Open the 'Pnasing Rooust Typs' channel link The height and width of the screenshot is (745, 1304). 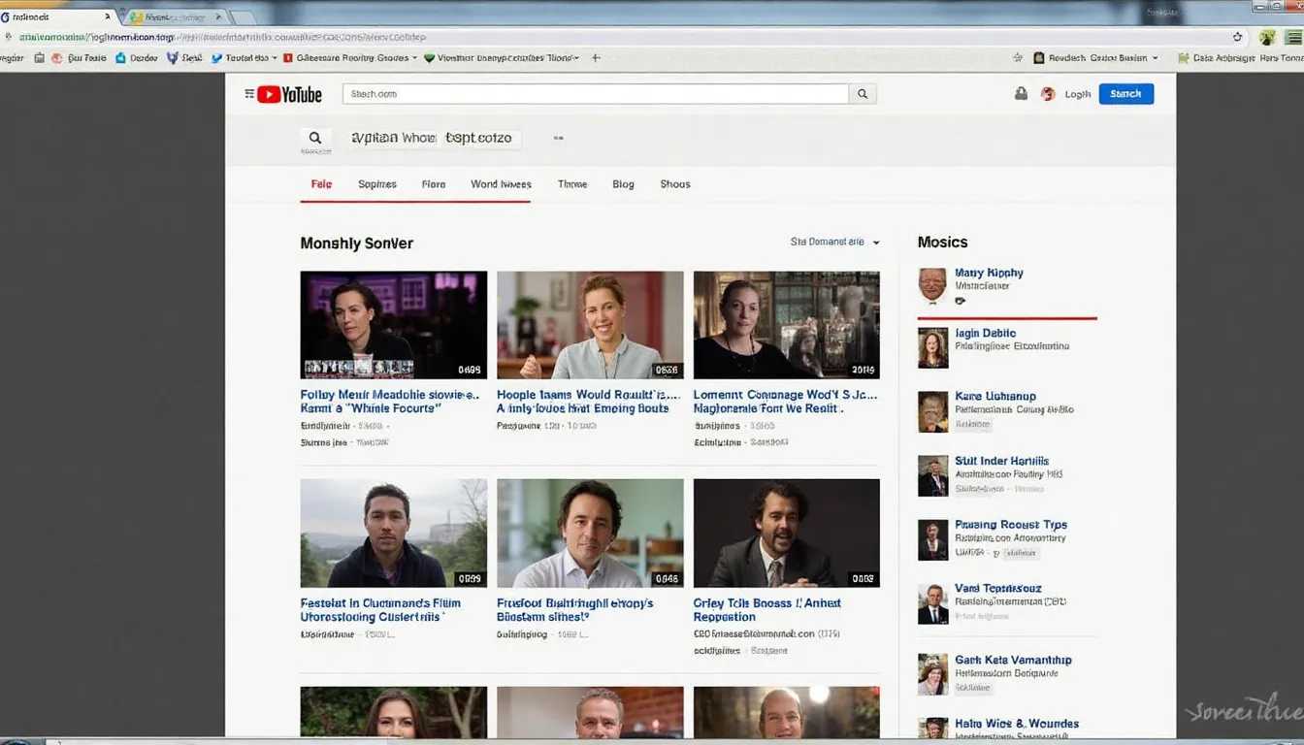[1011, 525]
